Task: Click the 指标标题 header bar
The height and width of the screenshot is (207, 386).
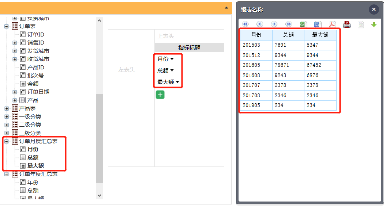Action: click(189, 47)
